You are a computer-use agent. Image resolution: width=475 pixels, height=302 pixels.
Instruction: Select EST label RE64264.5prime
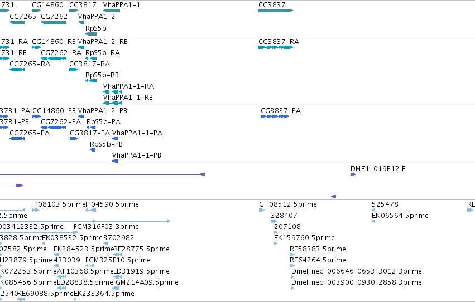pyautogui.click(x=318, y=260)
